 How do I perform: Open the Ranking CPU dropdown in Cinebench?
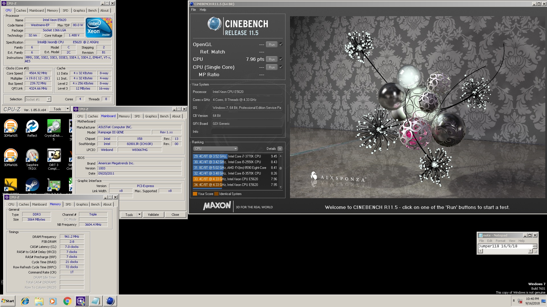pyautogui.click(x=215, y=149)
